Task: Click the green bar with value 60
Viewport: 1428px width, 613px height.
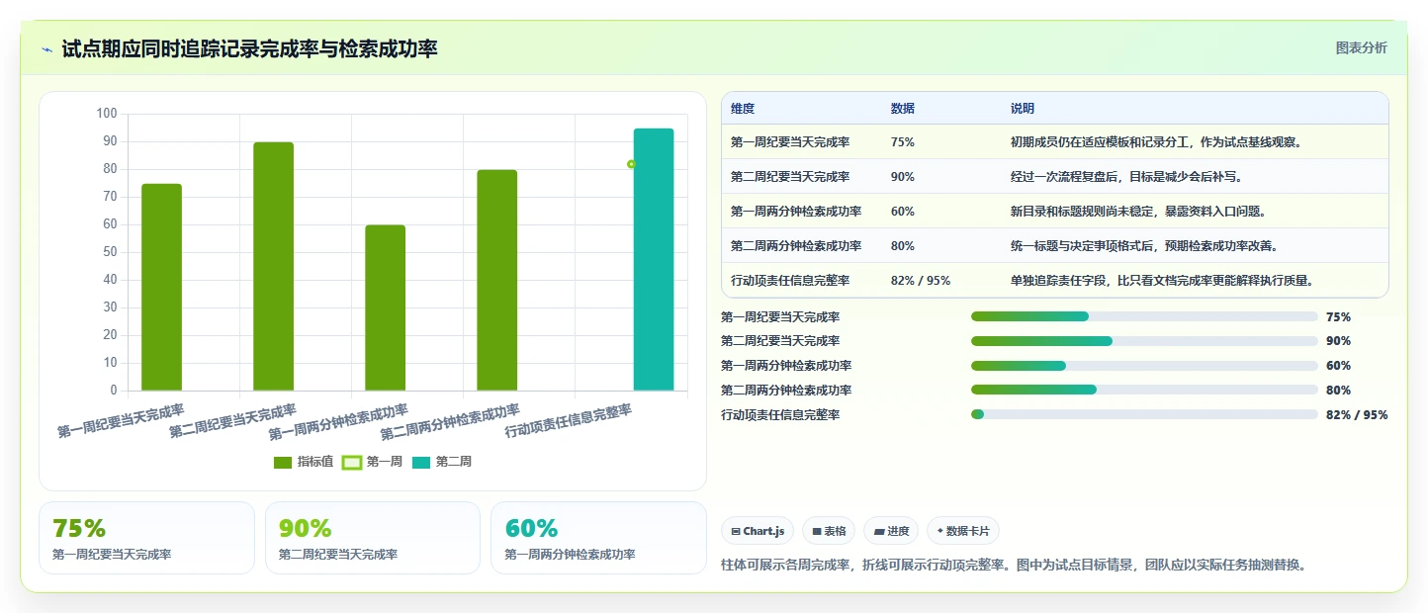Action: point(385,307)
